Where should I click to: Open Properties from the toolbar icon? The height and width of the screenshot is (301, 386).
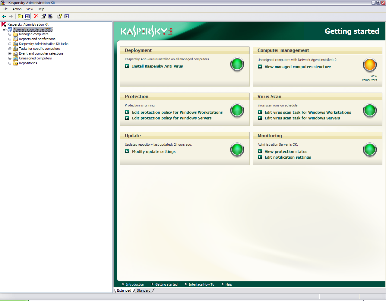43,16
